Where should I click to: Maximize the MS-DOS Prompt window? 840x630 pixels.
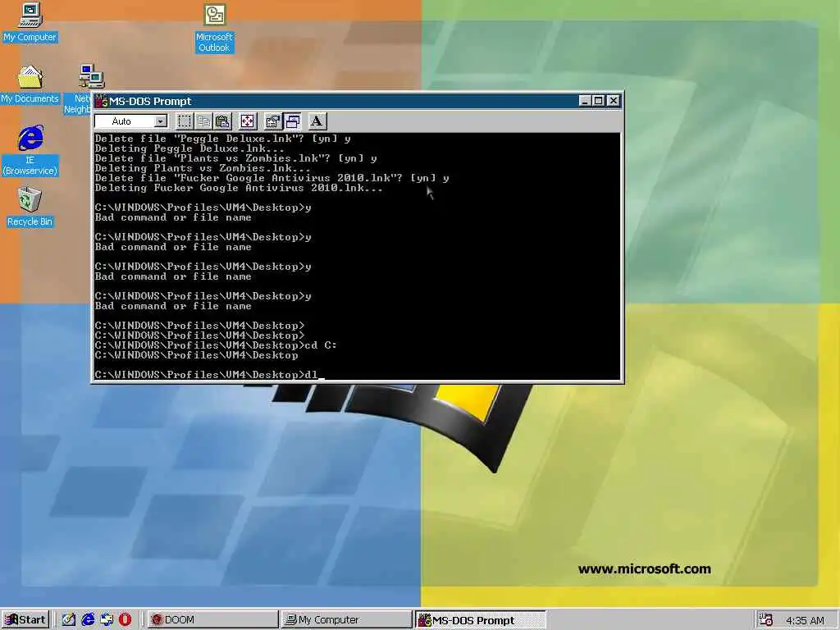pyautogui.click(x=598, y=101)
